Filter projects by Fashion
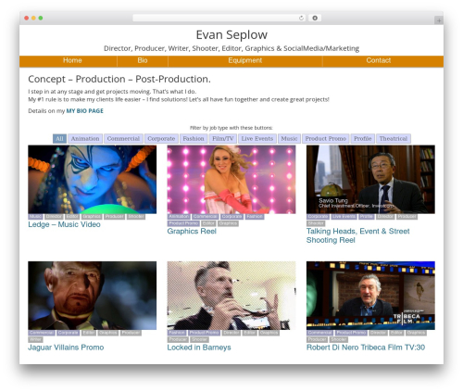Image resolution: width=463 pixels, height=392 pixels. [194, 139]
